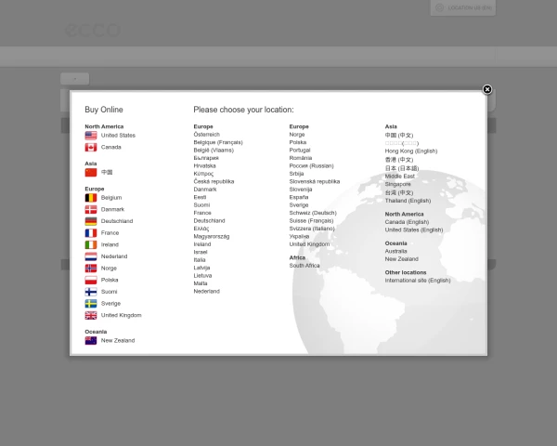Image resolution: width=557 pixels, height=446 pixels.
Task: Select Magyarország location
Action: coord(212,236)
